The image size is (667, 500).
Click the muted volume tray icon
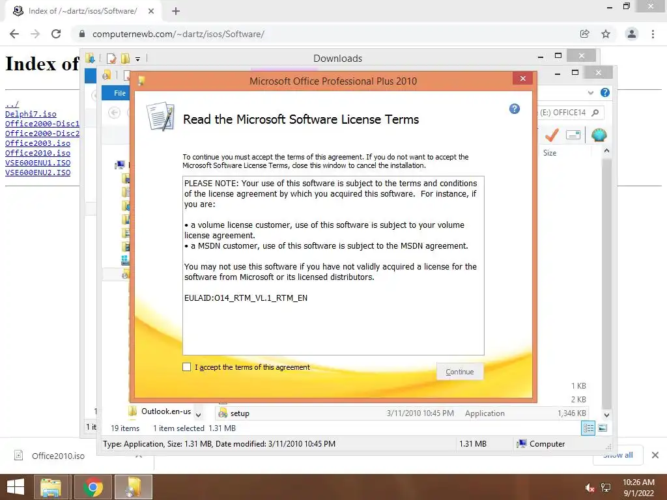(589, 488)
